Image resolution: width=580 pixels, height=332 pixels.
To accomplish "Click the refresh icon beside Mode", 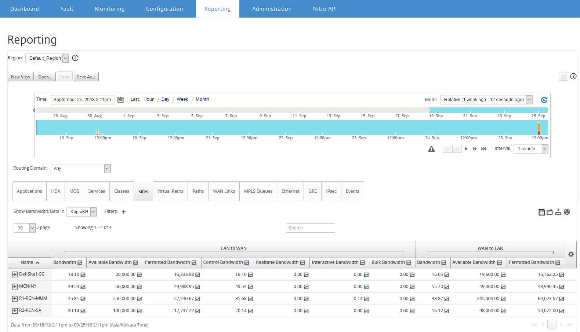I will coord(544,100).
